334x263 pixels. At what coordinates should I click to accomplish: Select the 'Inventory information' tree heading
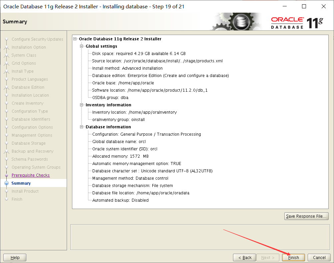point(108,105)
